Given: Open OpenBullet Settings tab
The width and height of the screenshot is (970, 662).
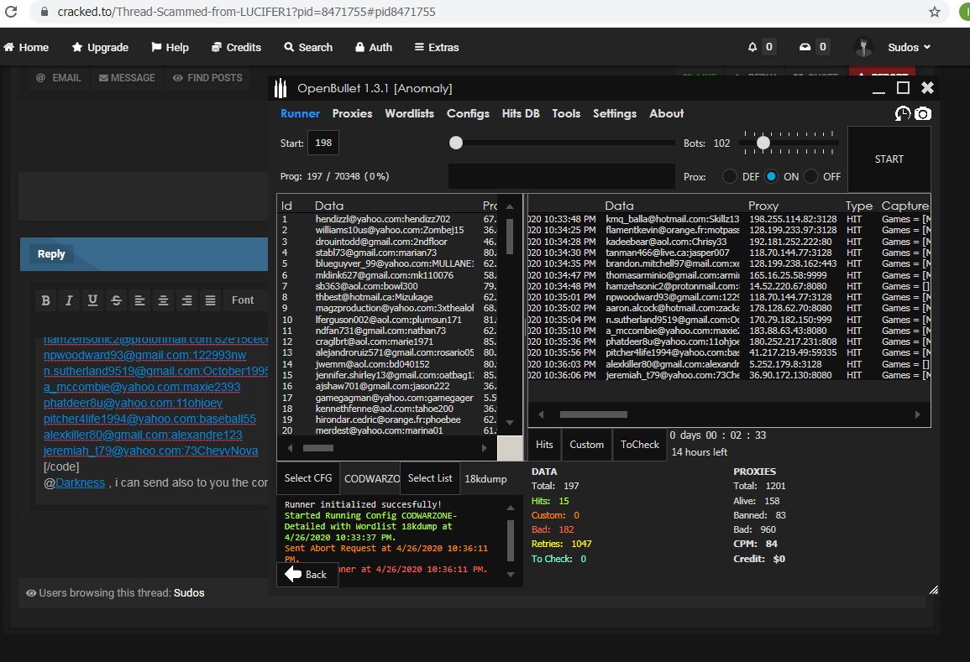Looking at the screenshot, I should coord(614,114).
